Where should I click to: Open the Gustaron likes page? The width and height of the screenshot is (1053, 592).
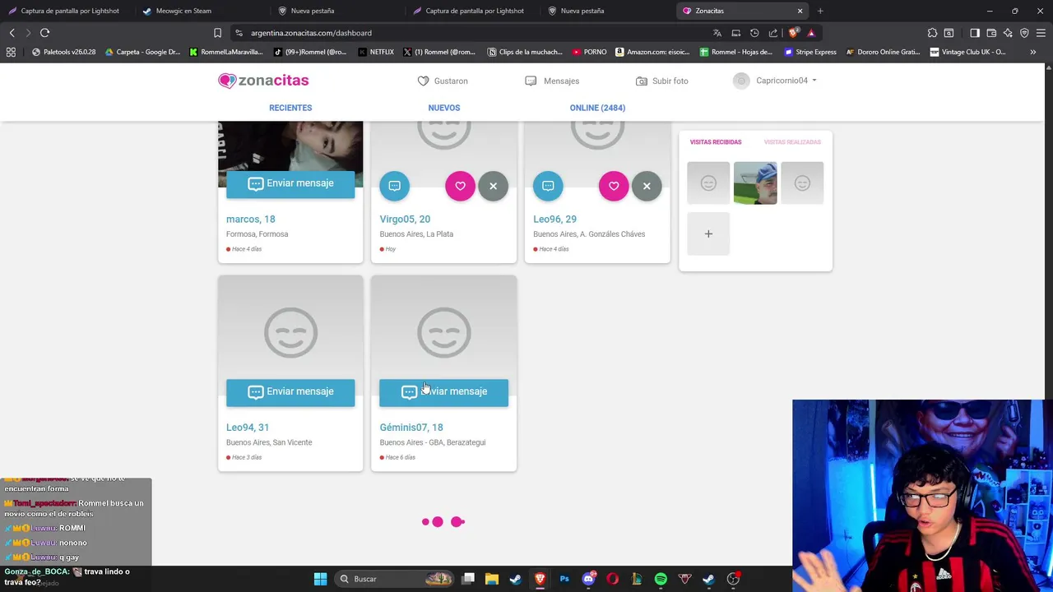[x=443, y=81]
